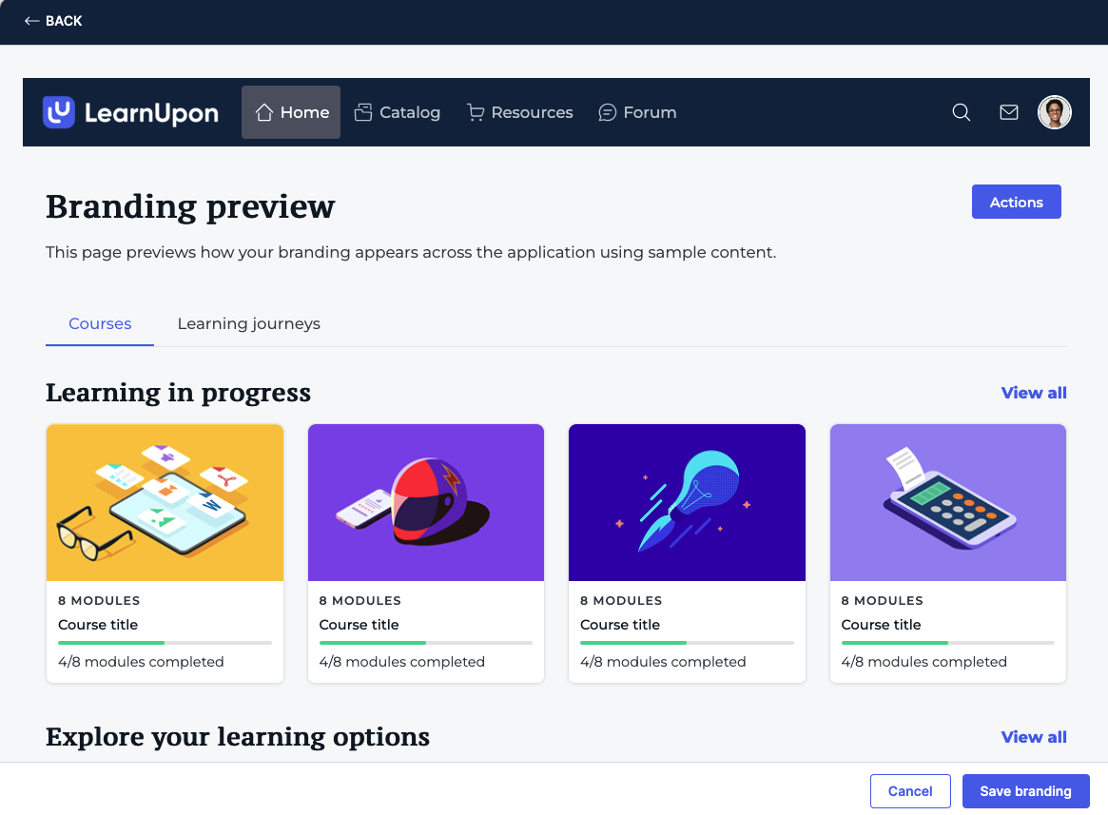Screen dimensions: 1108x815
Task: Open messages via the envelope icon
Action: tap(1009, 112)
